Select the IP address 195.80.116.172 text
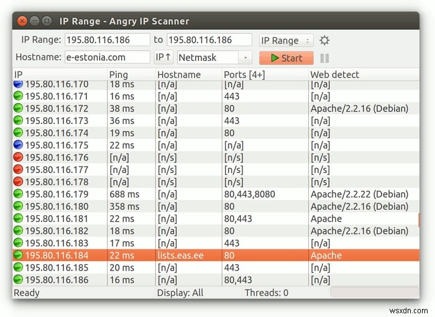 click(57, 109)
